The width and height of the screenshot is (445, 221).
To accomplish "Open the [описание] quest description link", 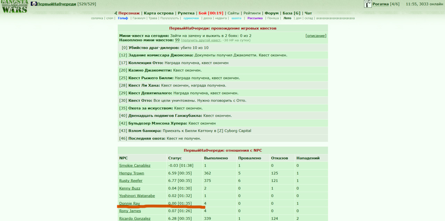I will (316, 36).
